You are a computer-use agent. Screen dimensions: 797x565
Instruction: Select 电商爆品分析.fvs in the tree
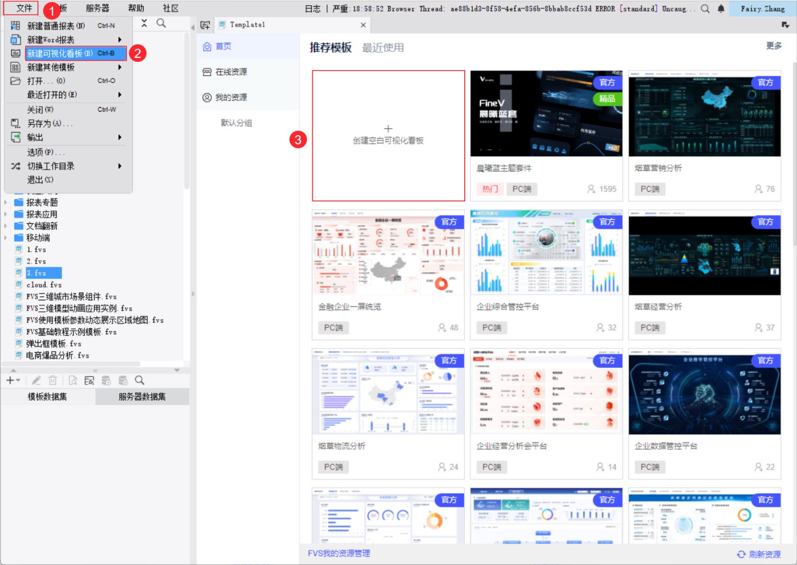point(57,355)
